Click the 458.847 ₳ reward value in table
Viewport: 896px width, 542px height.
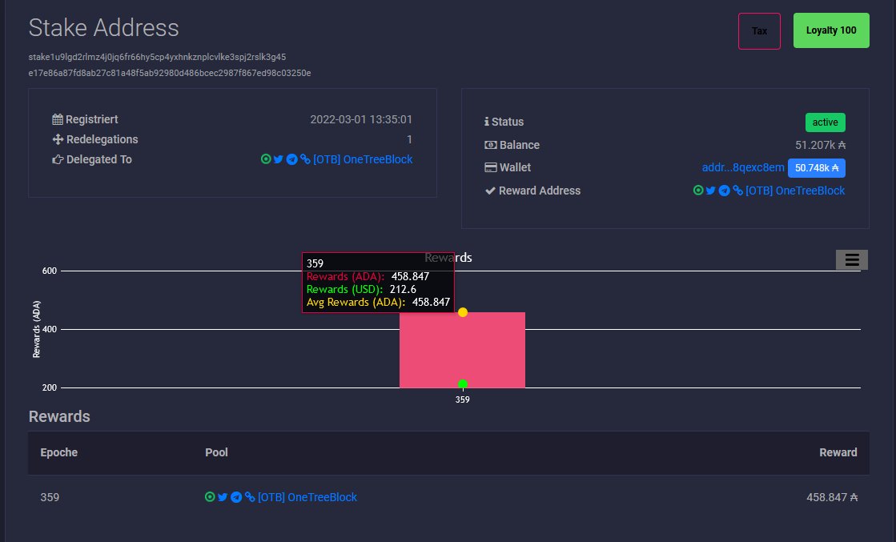(x=832, y=497)
